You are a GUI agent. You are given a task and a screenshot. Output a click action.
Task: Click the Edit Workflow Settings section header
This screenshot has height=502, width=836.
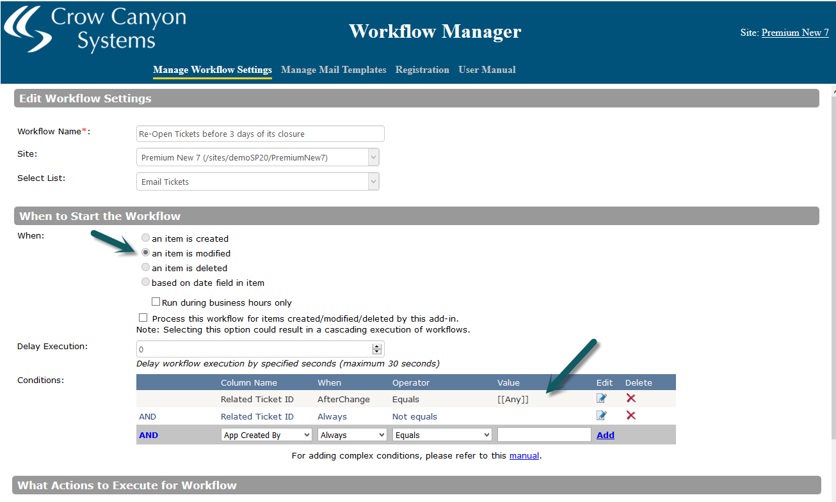click(417, 98)
